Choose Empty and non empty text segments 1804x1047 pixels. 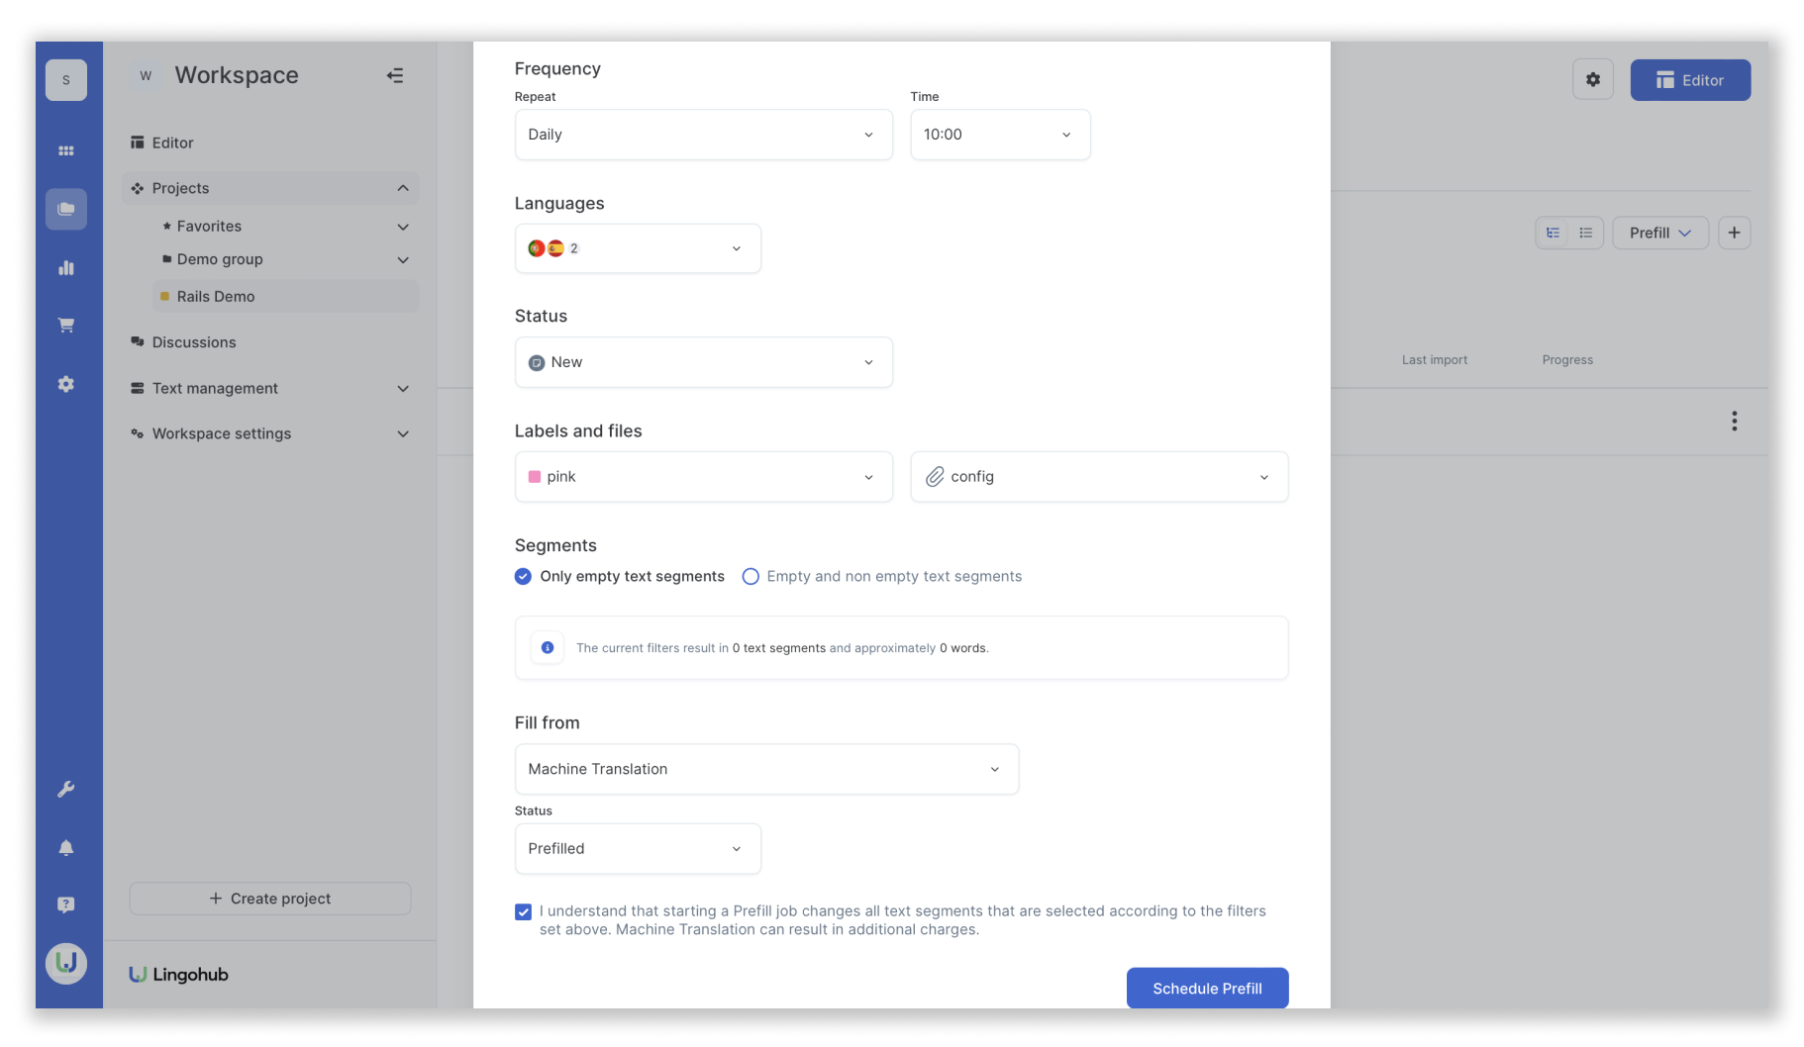coord(751,576)
